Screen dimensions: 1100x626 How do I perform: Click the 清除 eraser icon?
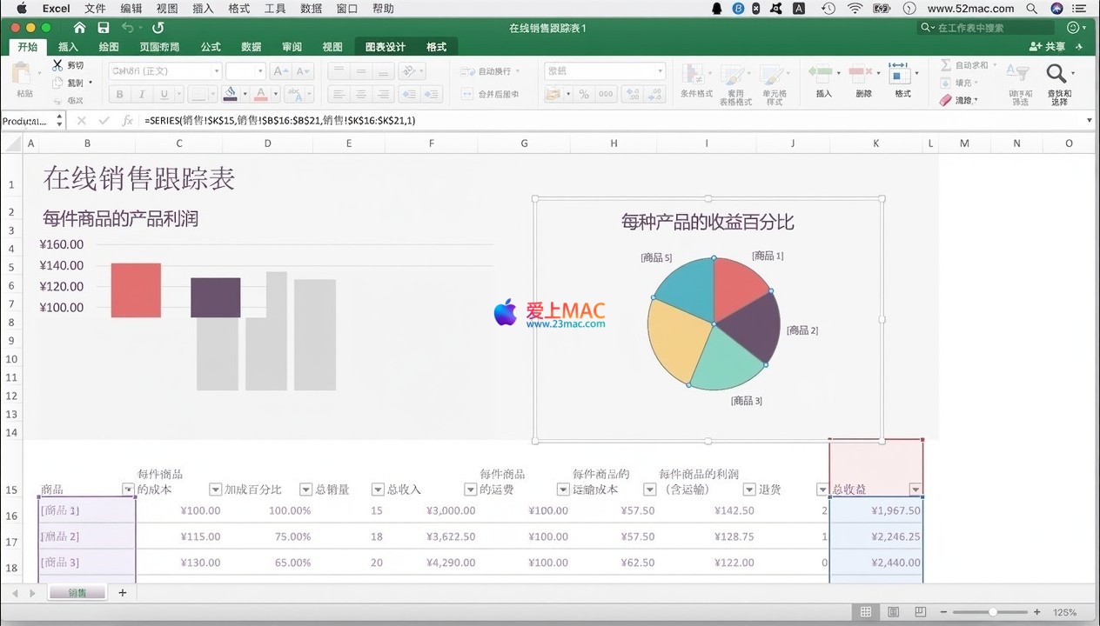point(946,100)
